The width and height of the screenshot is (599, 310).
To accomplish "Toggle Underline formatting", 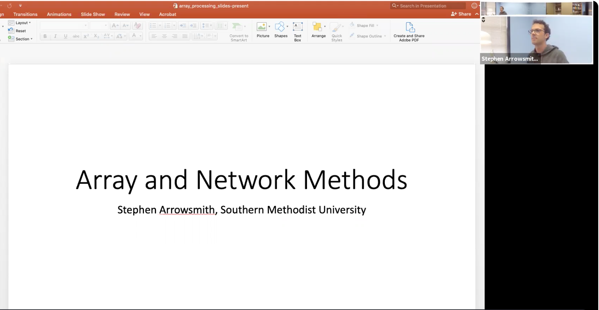I will (x=65, y=36).
